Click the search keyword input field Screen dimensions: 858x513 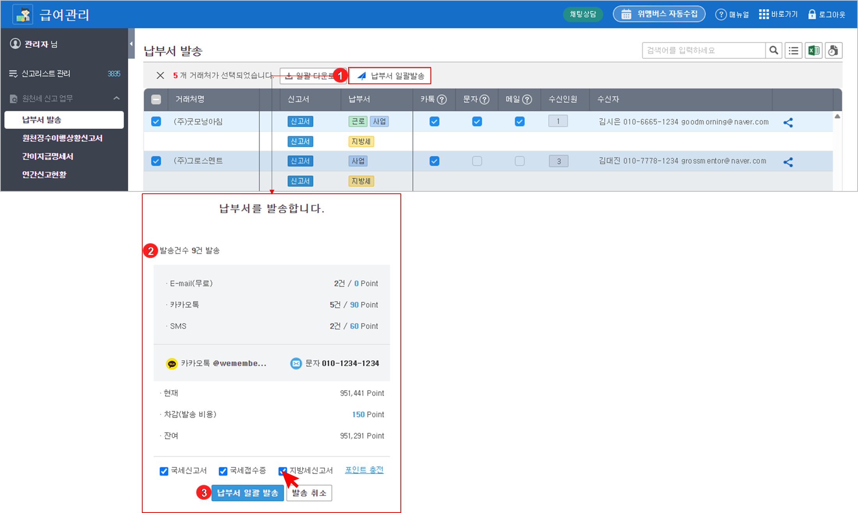pyautogui.click(x=703, y=50)
